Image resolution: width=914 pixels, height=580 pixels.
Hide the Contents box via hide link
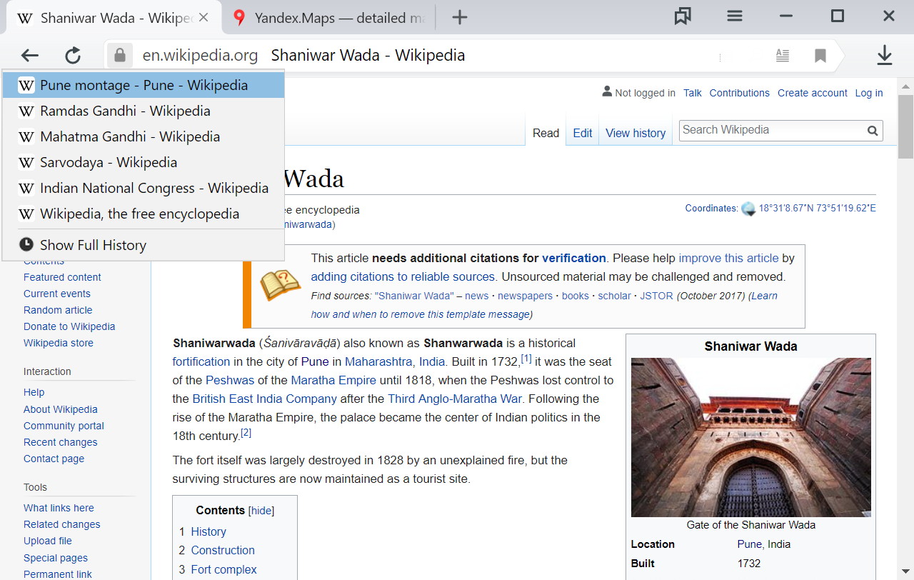tap(261, 511)
